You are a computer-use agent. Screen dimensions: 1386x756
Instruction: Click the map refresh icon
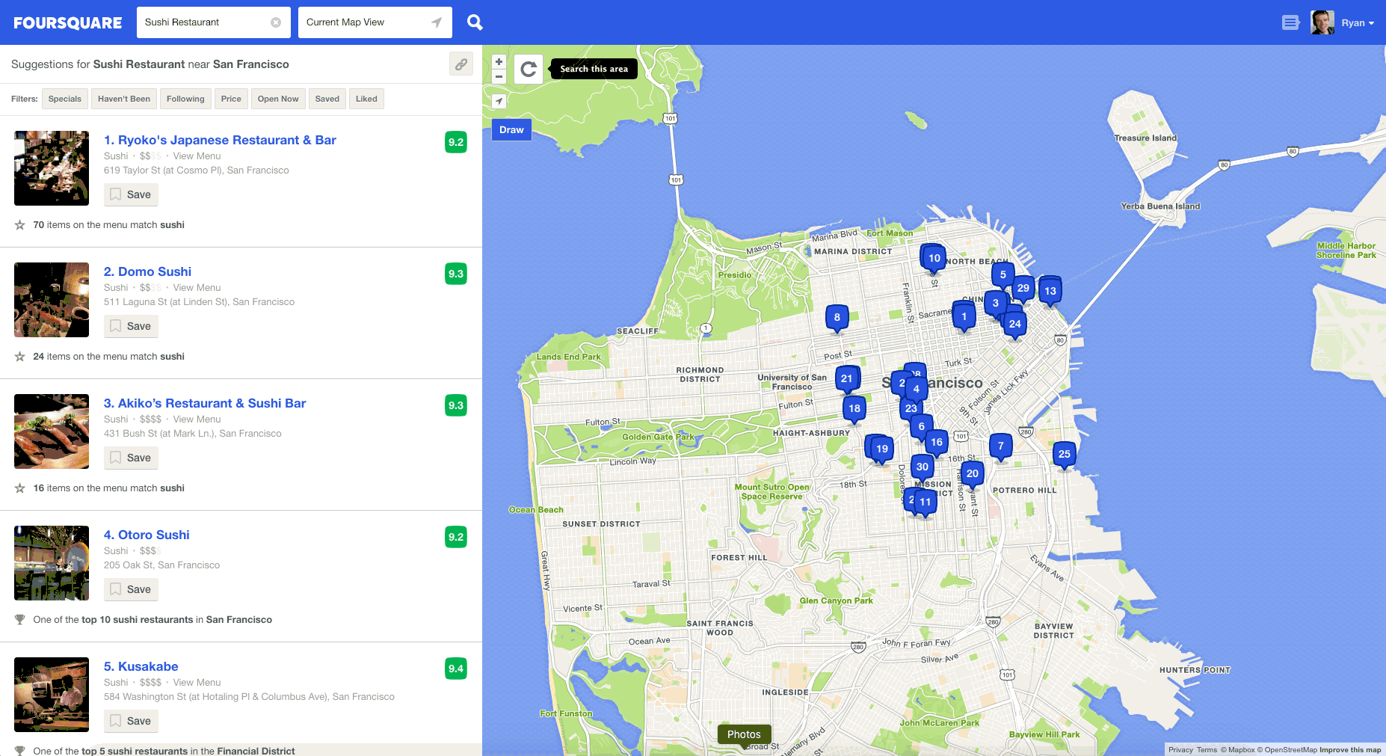(529, 70)
